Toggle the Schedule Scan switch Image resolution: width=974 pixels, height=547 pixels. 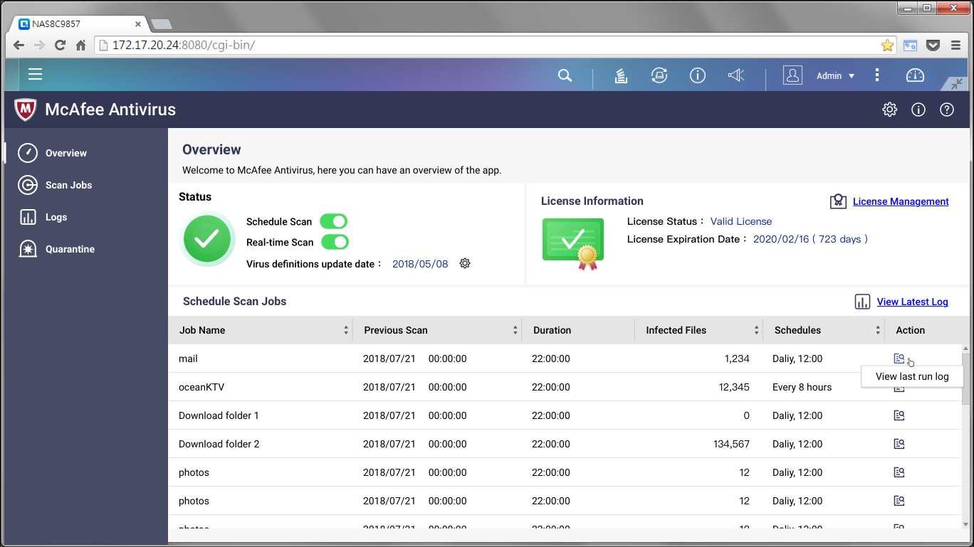click(333, 221)
